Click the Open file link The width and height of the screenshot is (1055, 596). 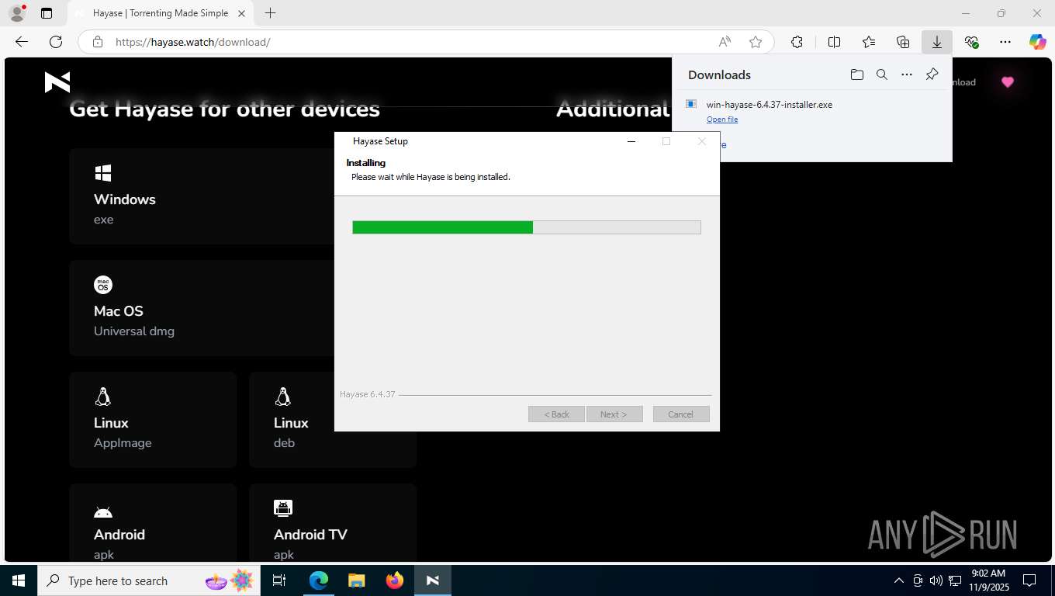pos(722,120)
